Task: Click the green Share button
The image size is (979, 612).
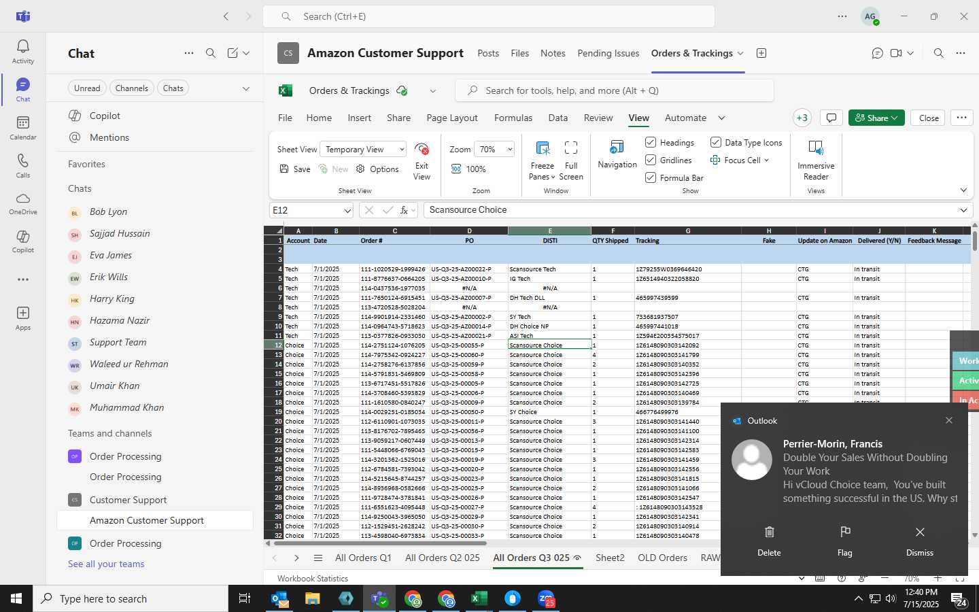Action: tap(876, 118)
